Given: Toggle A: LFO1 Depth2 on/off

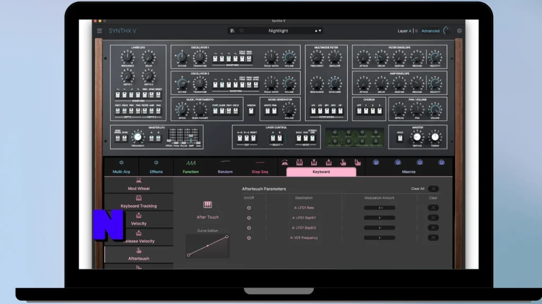Looking at the screenshot, I should [x=249, y=228].
